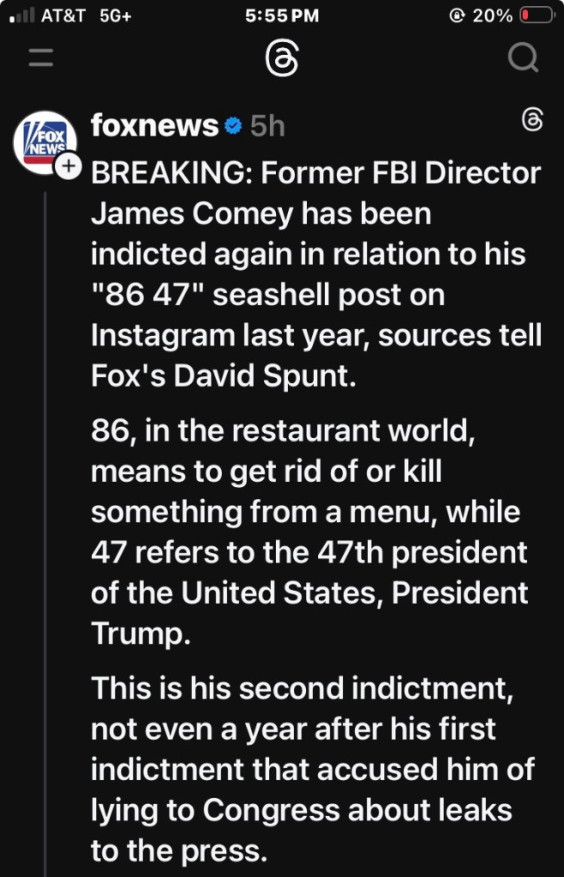Tap the 20% battery percentage text
This screenshot has height=877, width=564.
coord(492,15)
